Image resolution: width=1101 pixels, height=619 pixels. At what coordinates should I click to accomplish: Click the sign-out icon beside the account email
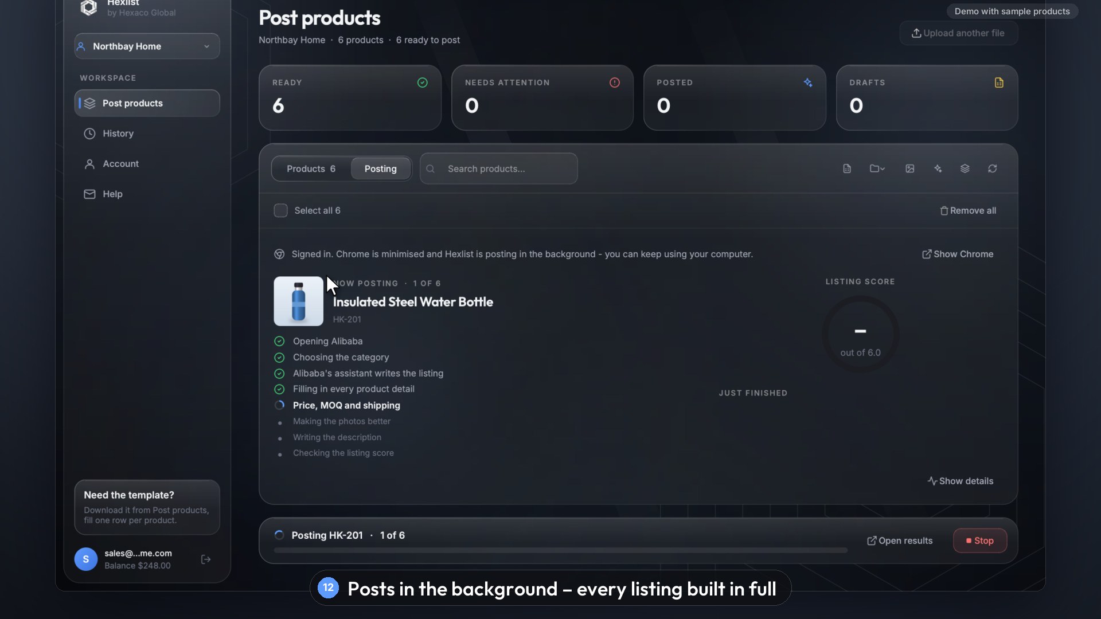[206, 559]
